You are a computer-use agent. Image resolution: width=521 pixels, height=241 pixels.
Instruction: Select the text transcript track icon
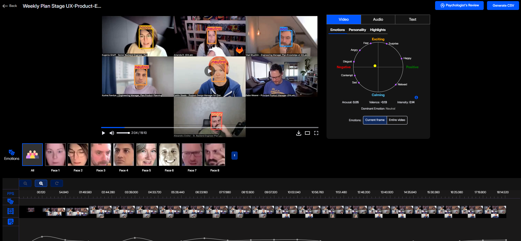pyautogui.click(x=10, y=222)
